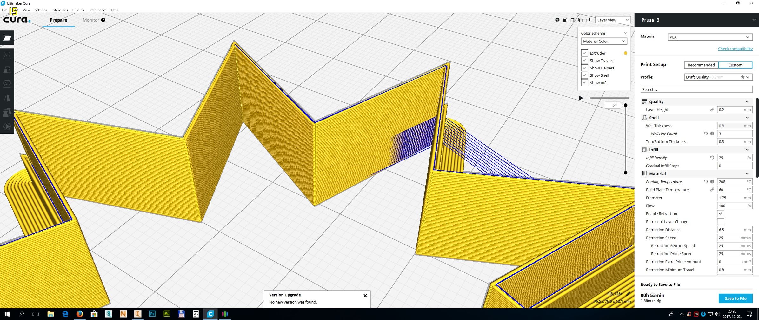Open the Preferences menu
This screenshot has height=320, width=759.
(x=97, y=10)
